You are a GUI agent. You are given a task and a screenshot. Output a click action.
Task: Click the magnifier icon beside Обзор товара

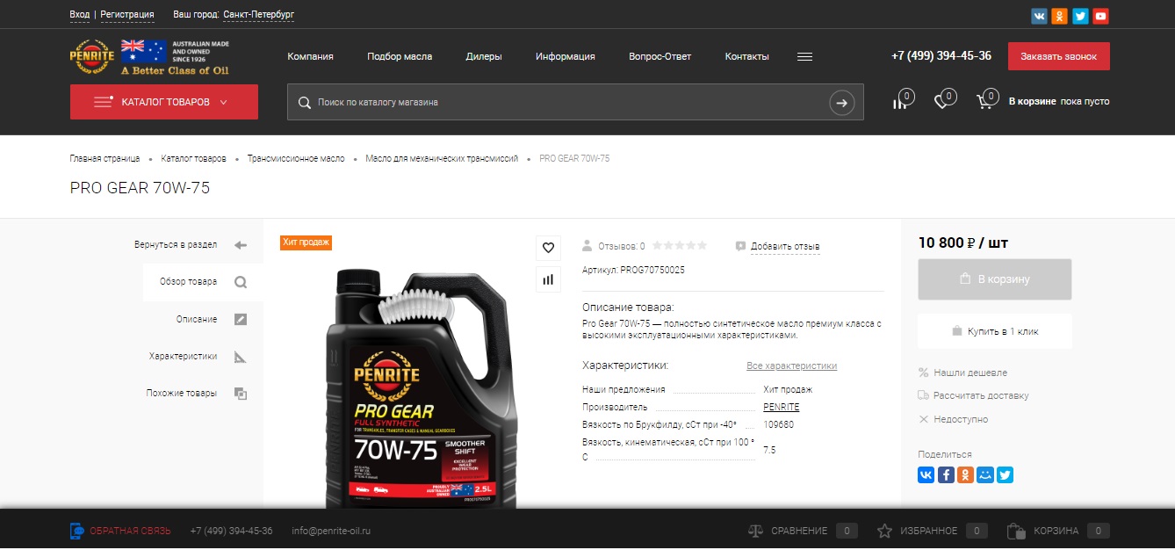click(241, 282)
